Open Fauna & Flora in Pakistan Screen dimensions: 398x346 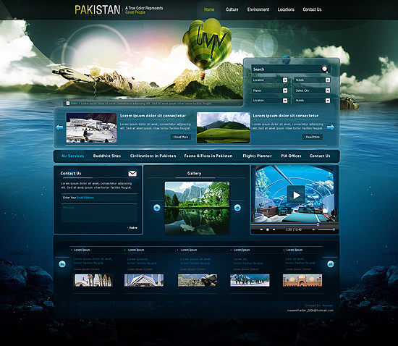point(208,156)
